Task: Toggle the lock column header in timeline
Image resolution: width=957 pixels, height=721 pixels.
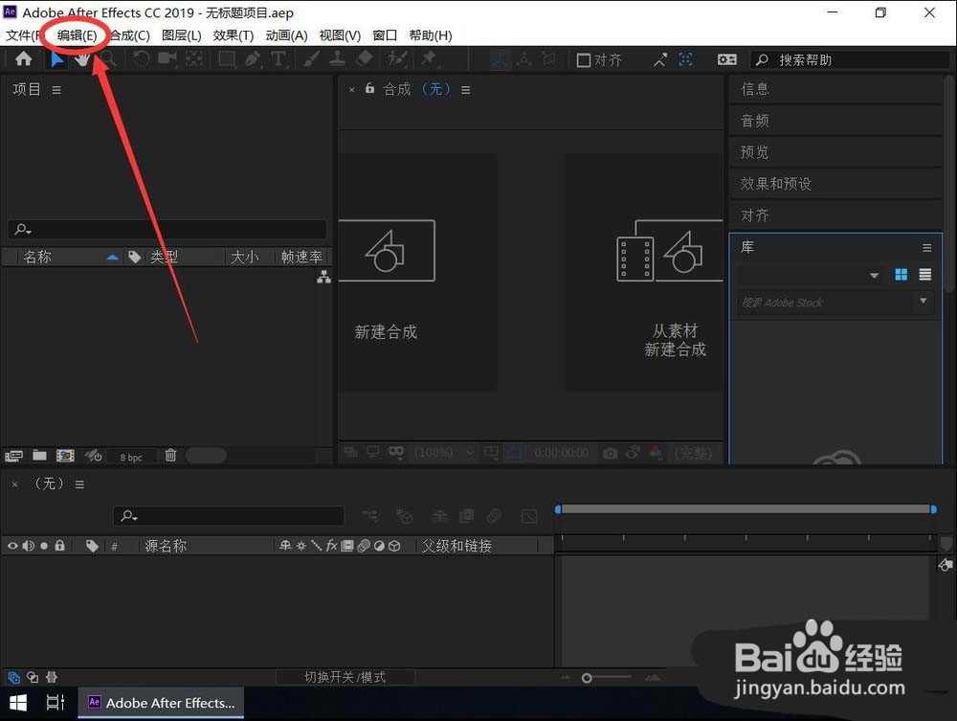Action: click(59, 545)
